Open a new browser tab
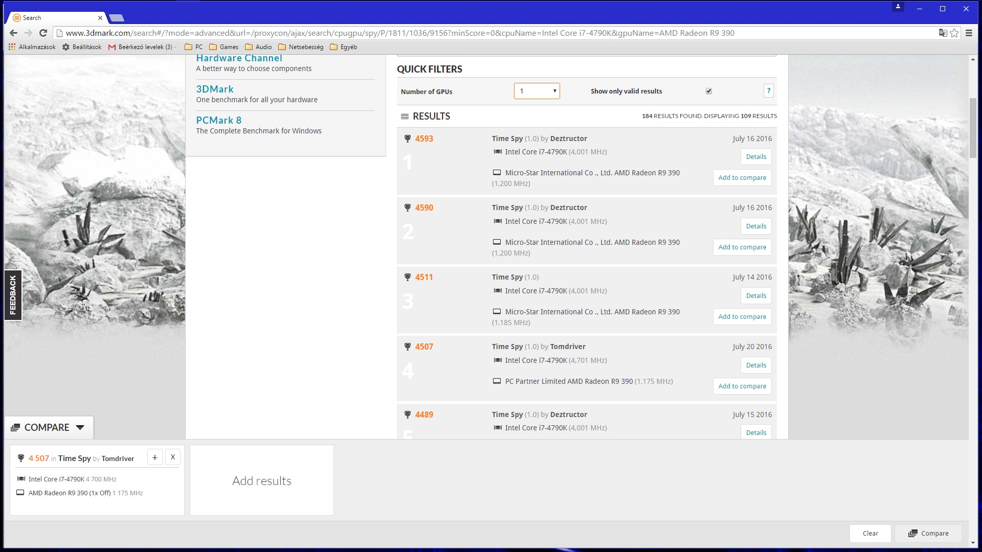 [x=117, y=18]
